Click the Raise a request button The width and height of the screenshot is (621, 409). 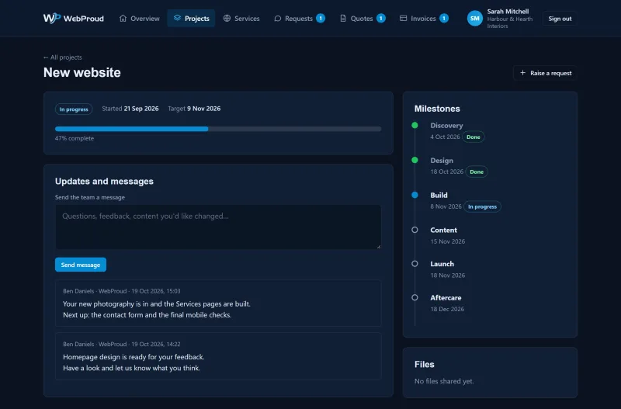click(x=545, y=73)
